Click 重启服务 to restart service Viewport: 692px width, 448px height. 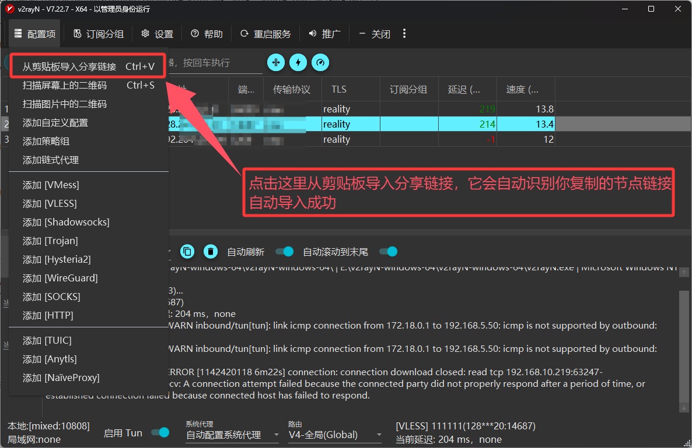265,34
